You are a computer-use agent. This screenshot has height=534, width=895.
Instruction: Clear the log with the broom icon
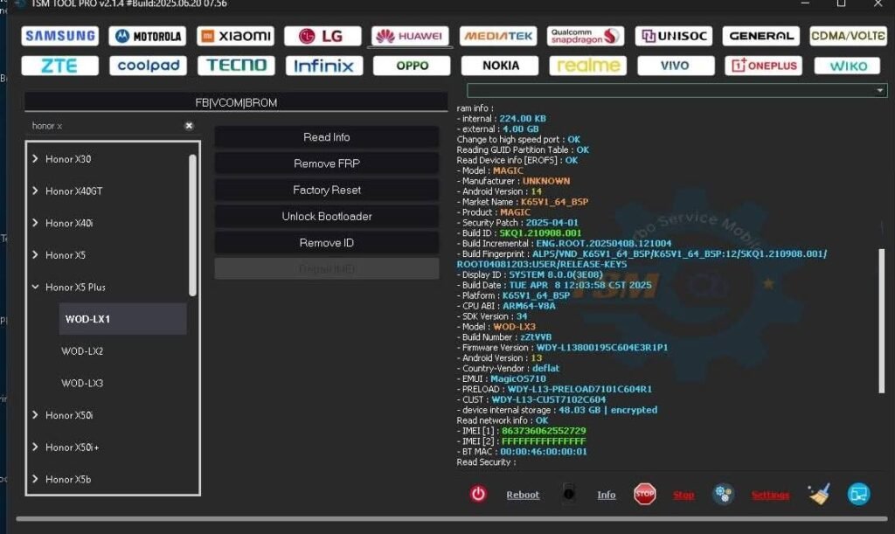pos(819,494)
